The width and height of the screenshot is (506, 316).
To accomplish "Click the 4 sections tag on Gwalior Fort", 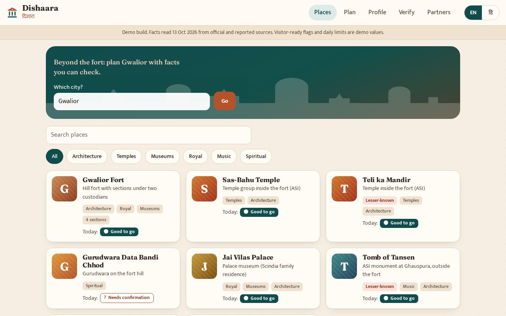I will click(96, 220).
